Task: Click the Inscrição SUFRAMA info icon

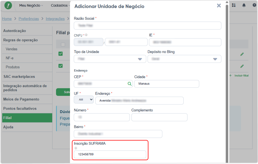Action: (x=76, y=148)
